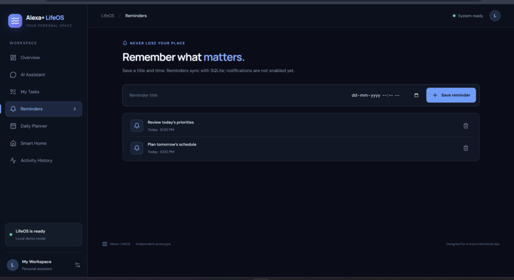The width and height of the screenshot is (514, 280).
Task: Click the Activity History pulse icon
Action: point(13,160)
